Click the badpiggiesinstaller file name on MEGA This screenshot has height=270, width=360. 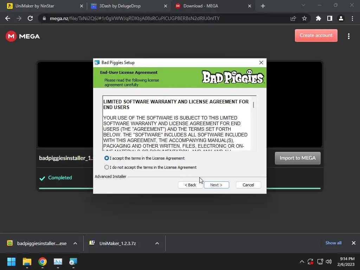(66, 158)
